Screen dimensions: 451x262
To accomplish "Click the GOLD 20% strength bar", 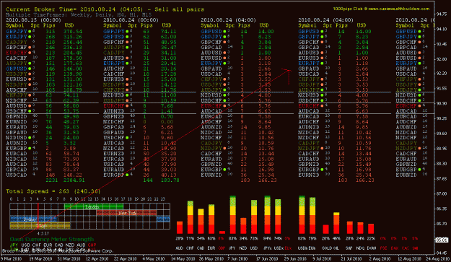I will tap(326, 230).
